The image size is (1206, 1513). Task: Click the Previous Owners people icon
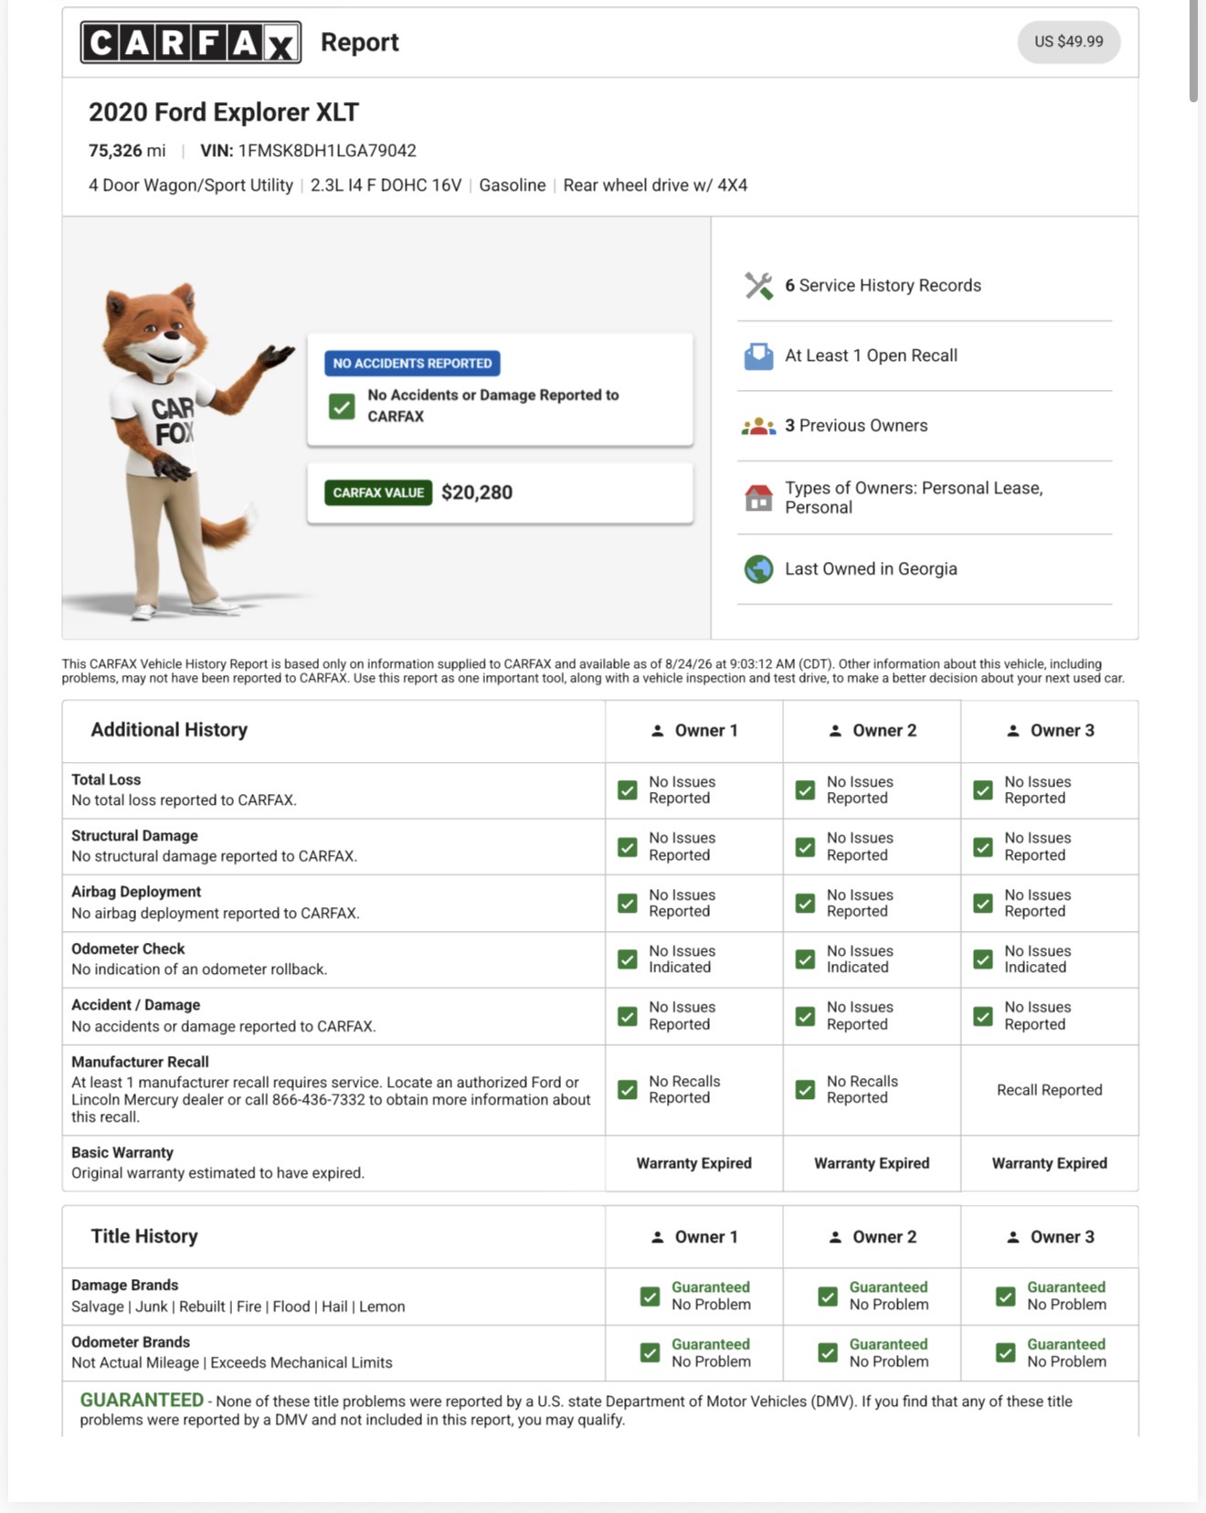[x=758, y=426]
